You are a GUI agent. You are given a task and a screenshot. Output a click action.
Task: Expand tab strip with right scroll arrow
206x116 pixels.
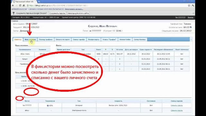click(x=191, y=39)
